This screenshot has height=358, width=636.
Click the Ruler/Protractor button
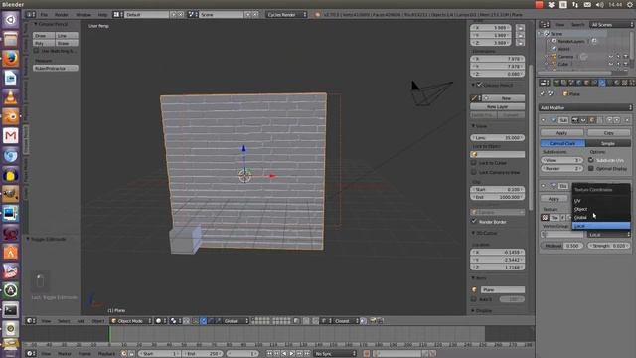(x=56, y=68)
